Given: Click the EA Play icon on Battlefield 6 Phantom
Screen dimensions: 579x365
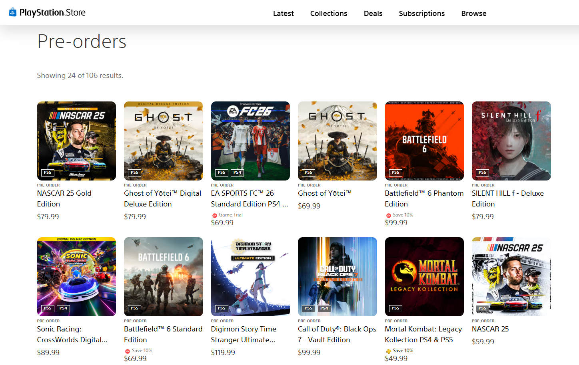Looking at the screenshot, I should coord(388,215).
